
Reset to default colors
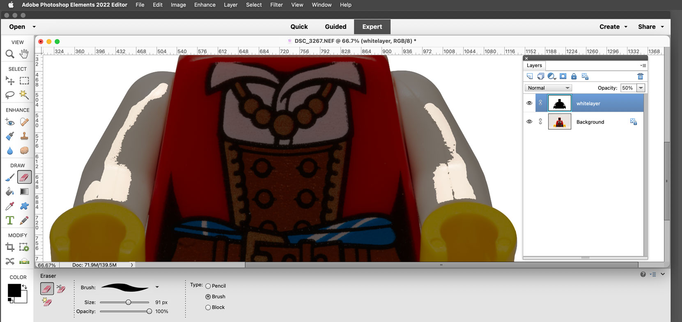pyautogui.click(x=11, y=301)
